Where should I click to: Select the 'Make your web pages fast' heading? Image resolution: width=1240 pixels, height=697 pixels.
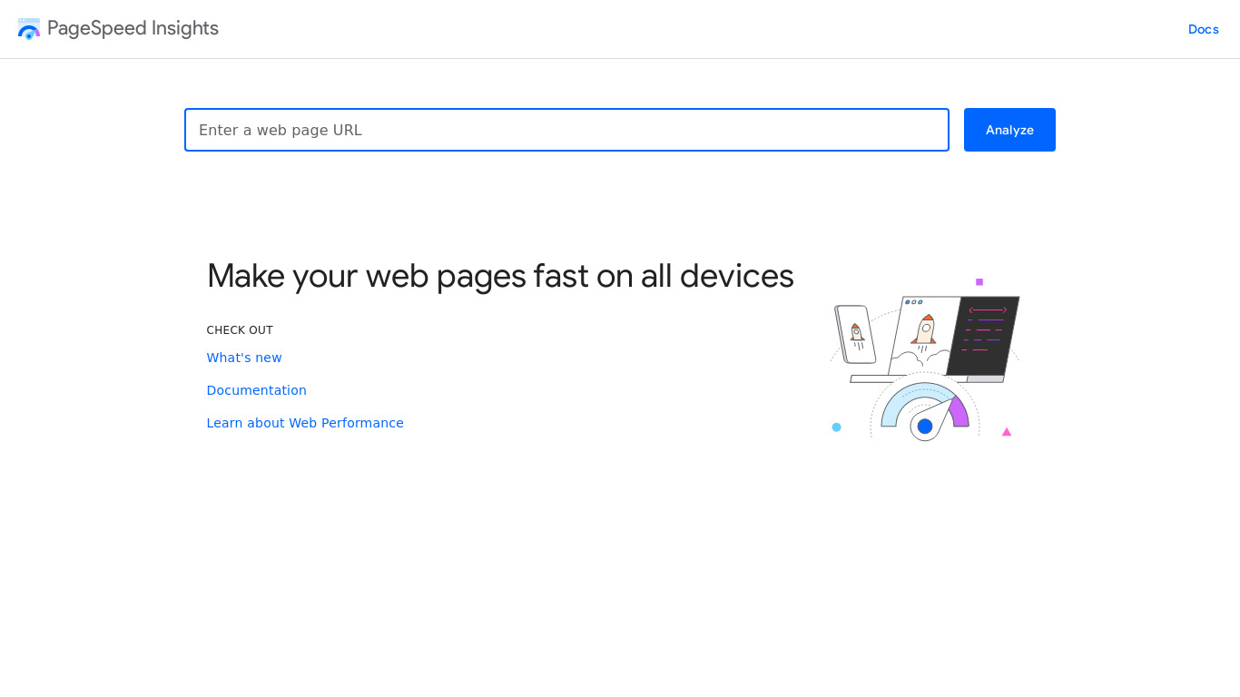[x=500, y=276]
